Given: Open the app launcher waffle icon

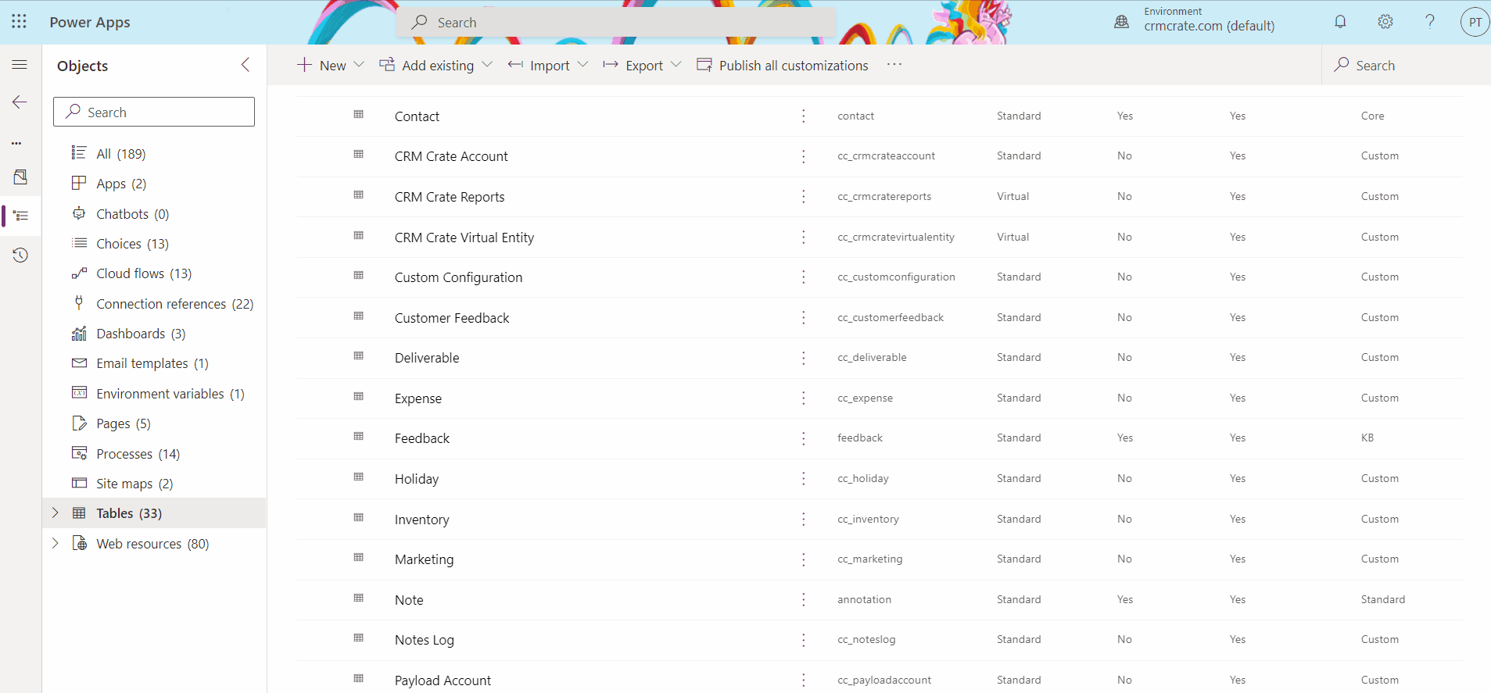Looking at the screenshot, I should point(19,22).
